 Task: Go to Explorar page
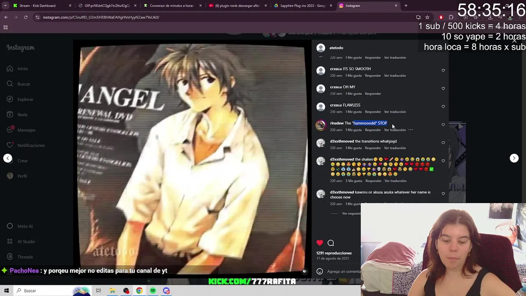20,99
